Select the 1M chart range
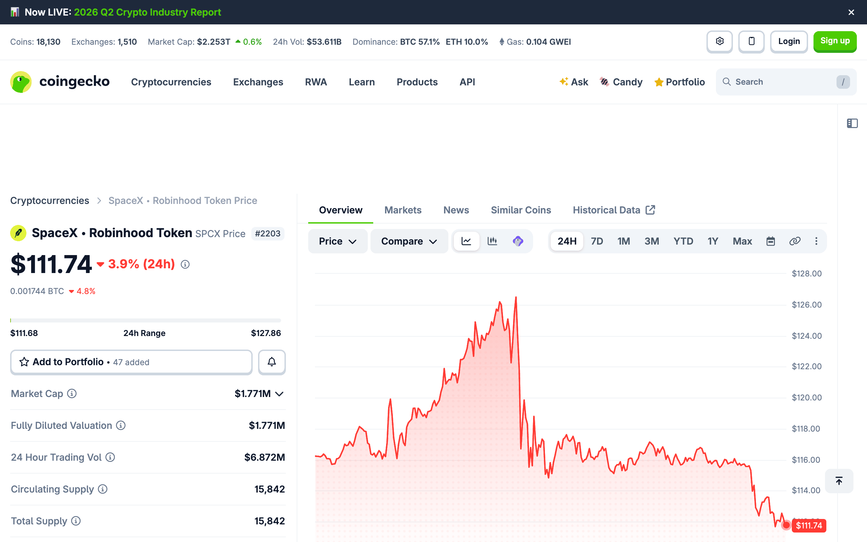 [624, 241]
